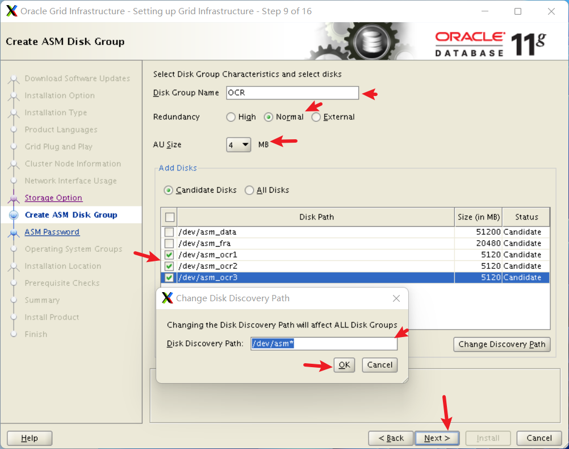Click the Installation Option step label
The height and width of the screenshot is (449, 569).
tap(60, 95)
